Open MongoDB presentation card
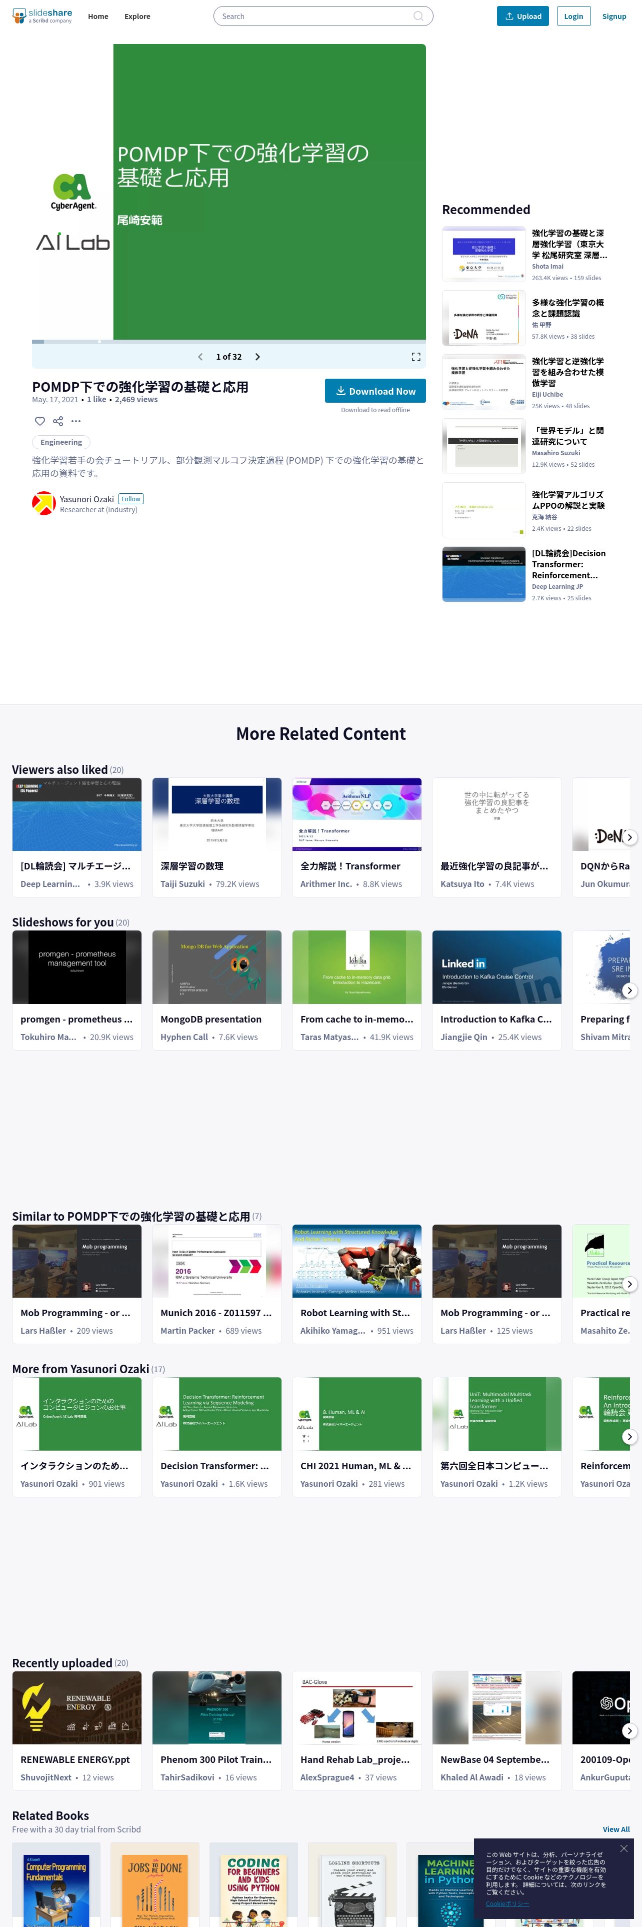Image resolution: width=642 pixels, height=1927 pixels. click(216, 991)
